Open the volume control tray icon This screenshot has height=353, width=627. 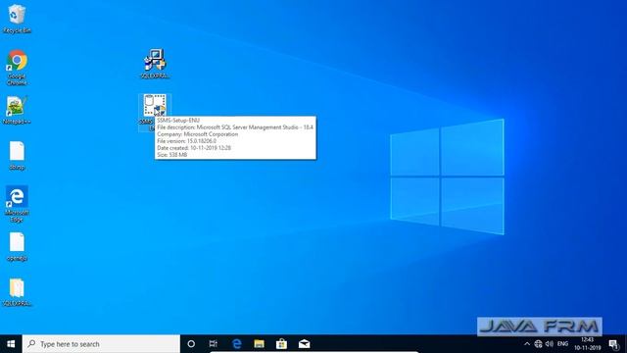coord(550,344)
